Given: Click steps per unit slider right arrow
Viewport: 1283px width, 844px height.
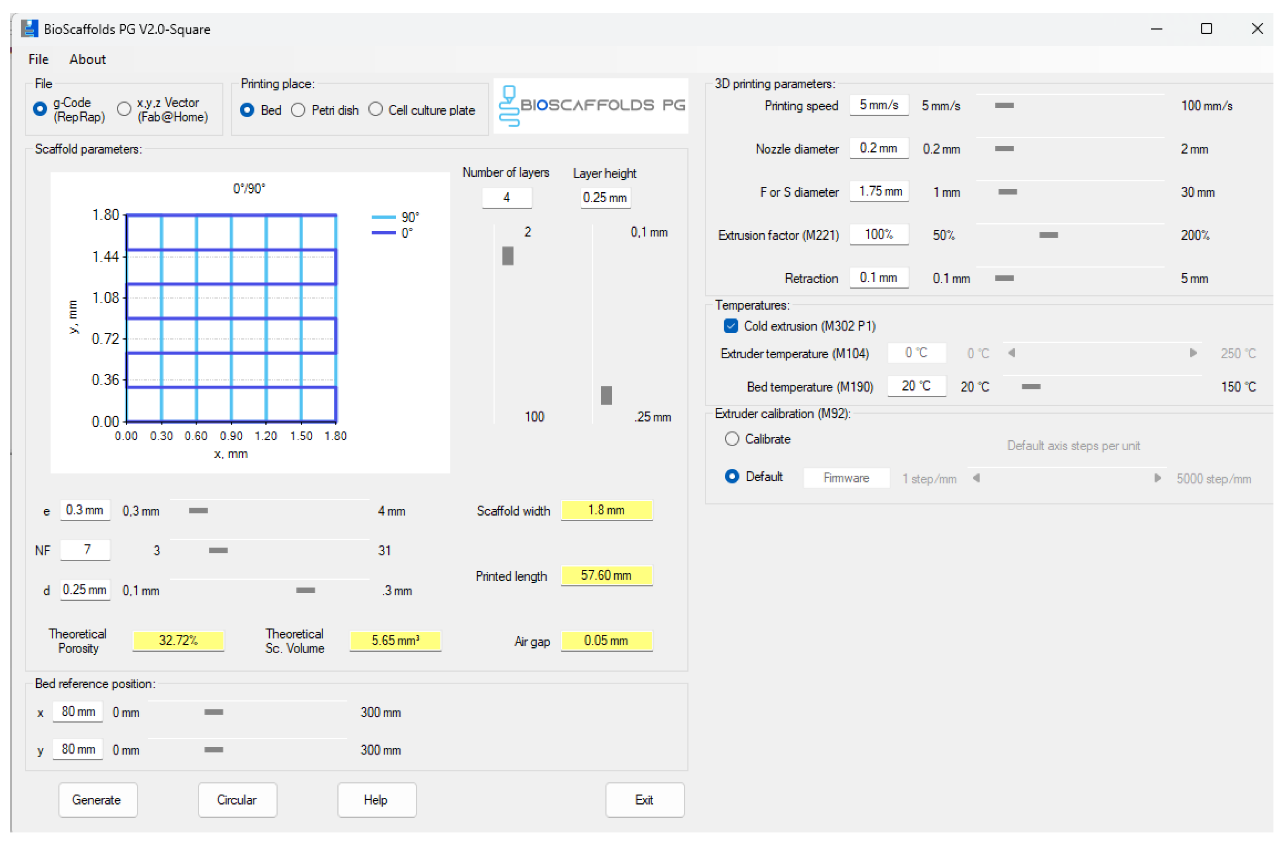Looking at the screenshot, I should [1158, 479].
